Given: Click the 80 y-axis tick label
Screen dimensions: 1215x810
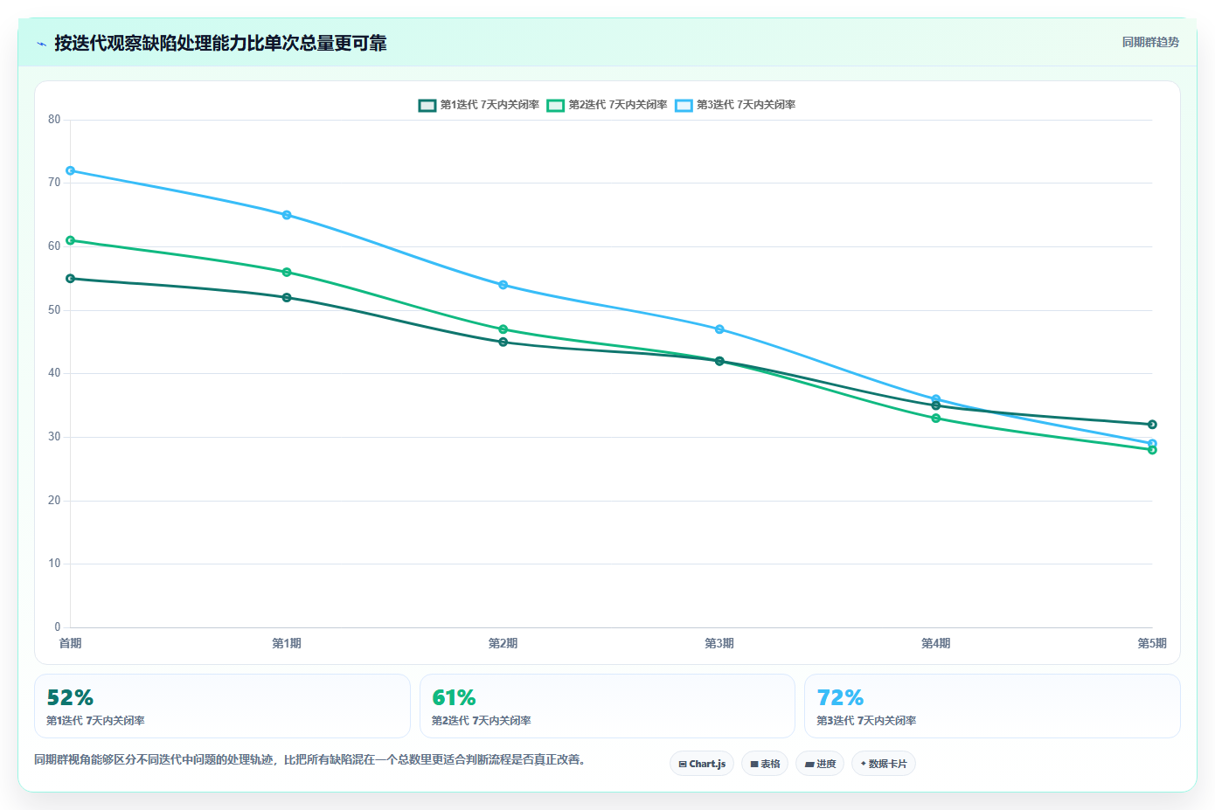Looking at the screenshot, I should tap(54, 120).
